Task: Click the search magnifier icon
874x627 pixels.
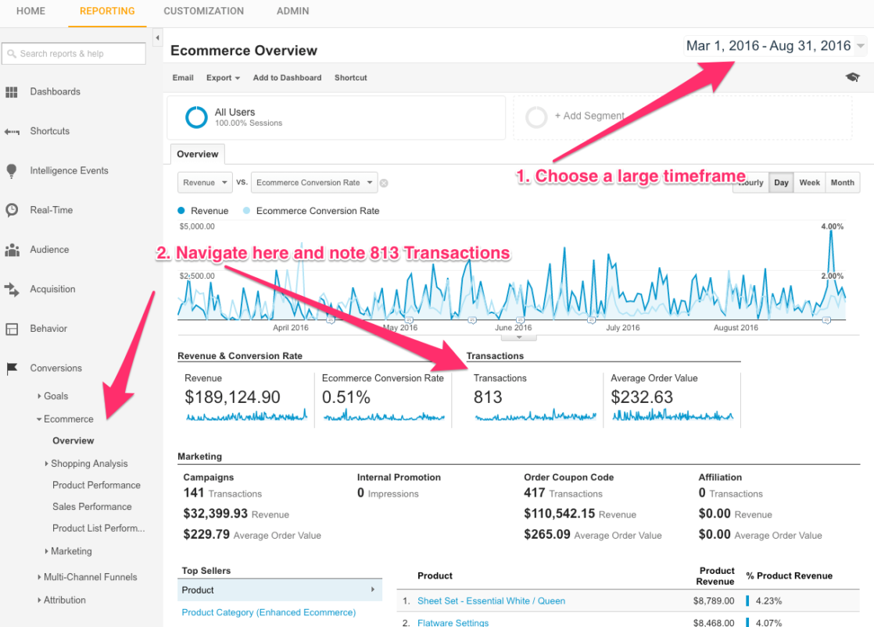Action: pos(12,54)
